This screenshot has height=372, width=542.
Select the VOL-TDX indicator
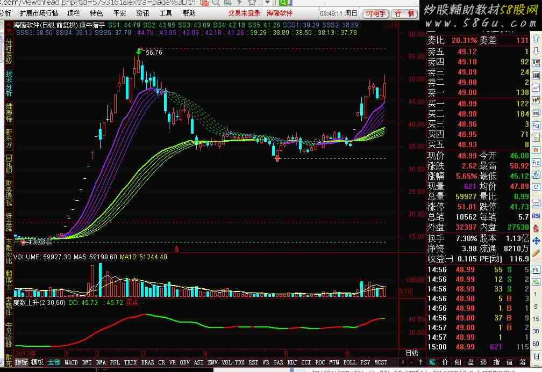[x=233, y=362]
